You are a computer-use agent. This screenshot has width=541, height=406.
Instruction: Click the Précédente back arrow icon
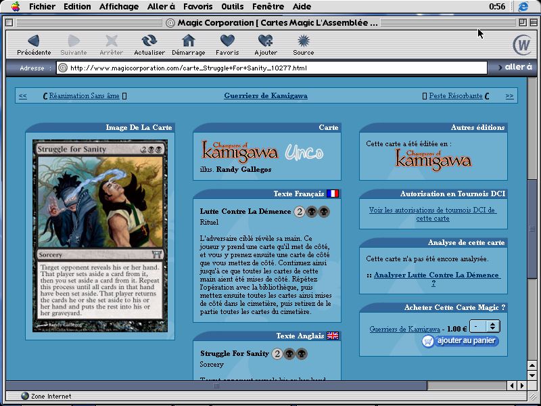tap(34, 41)
